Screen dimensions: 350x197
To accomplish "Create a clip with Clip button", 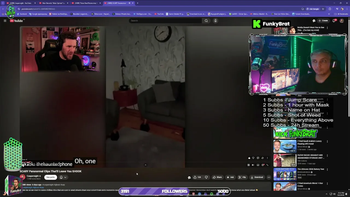I will point(242,177).
